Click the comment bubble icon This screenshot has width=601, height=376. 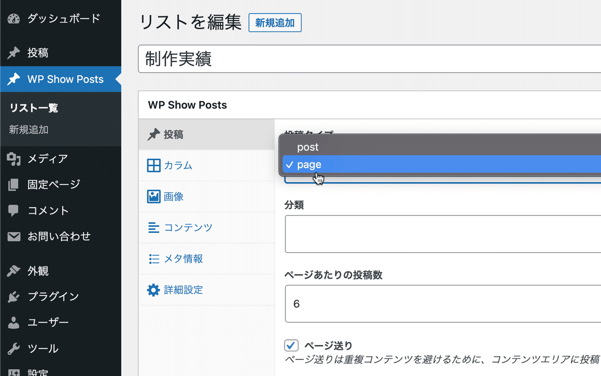point(14,211)
